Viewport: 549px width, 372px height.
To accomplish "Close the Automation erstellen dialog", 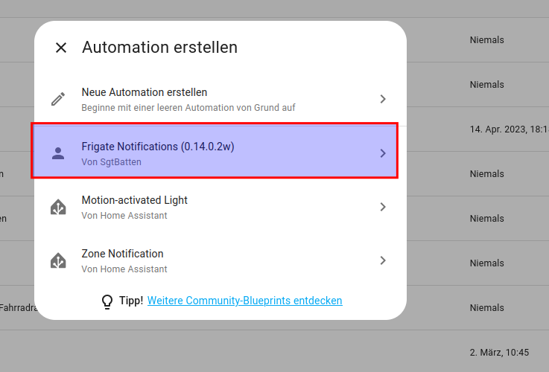I will 61,48.
